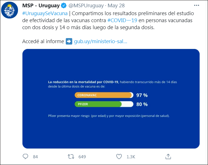Click the 84 replies count

coord(35,157)
